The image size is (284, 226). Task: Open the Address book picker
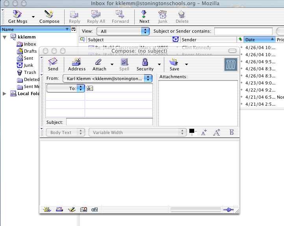[x=76, y=64]
